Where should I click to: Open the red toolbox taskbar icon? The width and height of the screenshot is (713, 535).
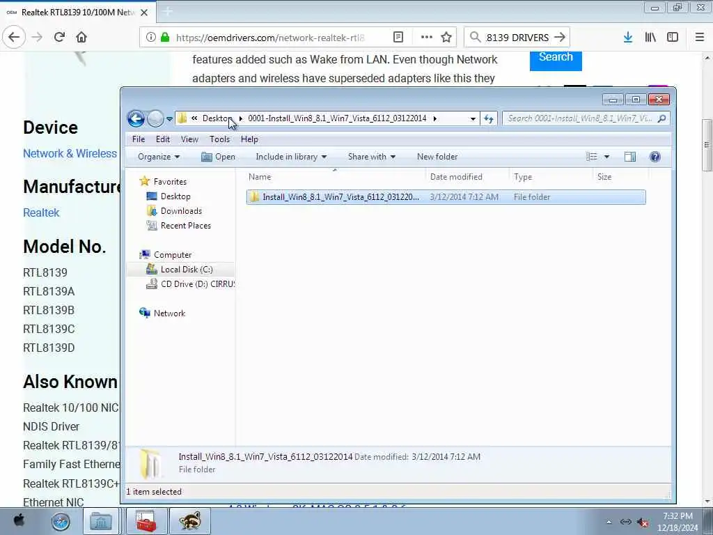pyautogui.click(x=146, y=521)
